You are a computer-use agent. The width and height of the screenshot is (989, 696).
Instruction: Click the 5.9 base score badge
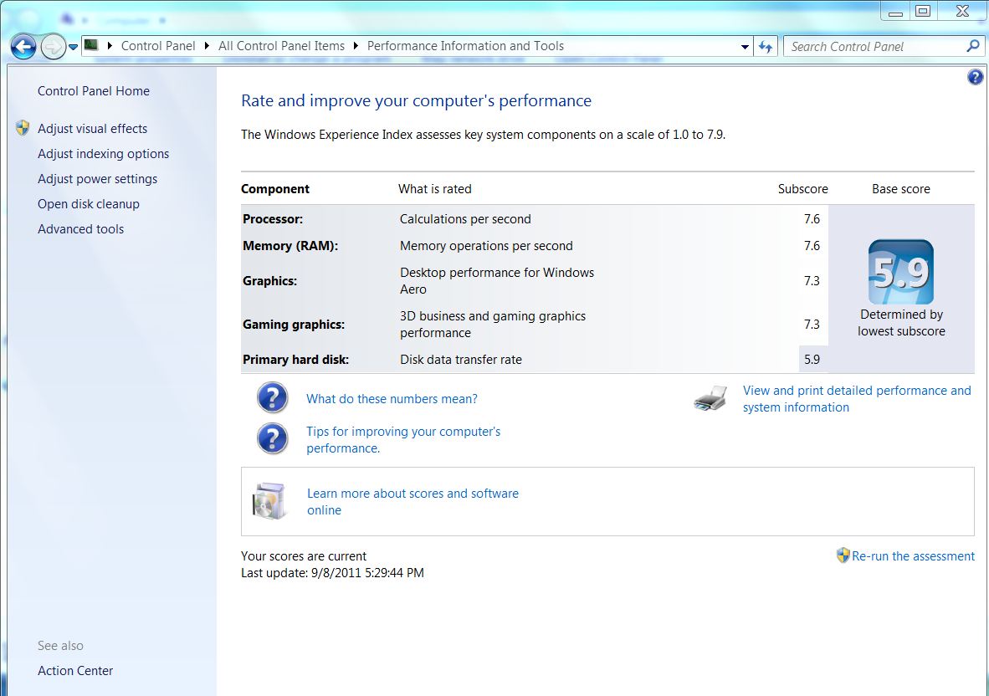click(x=900, y=273)
